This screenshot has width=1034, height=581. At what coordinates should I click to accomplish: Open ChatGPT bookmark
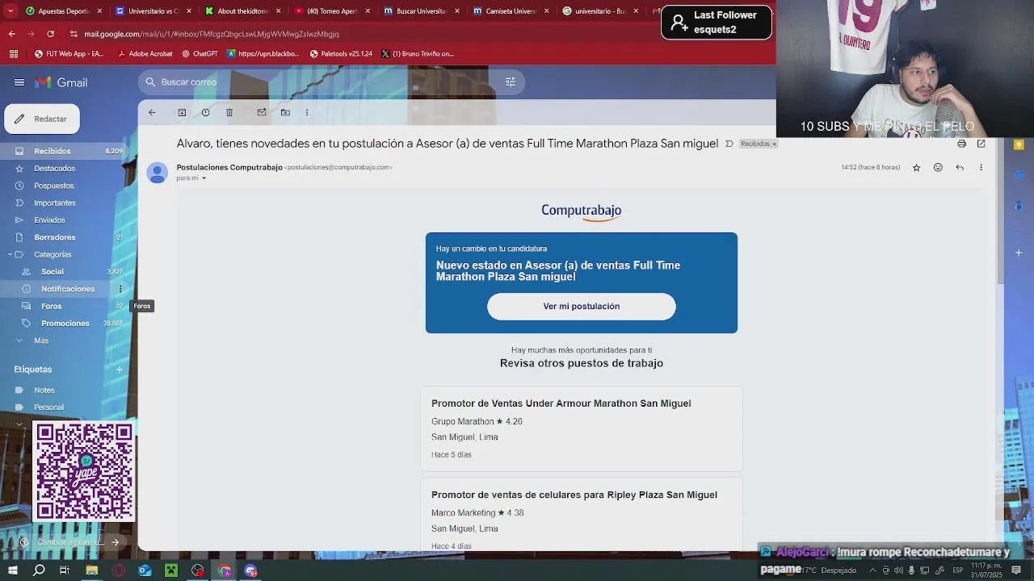200,54
